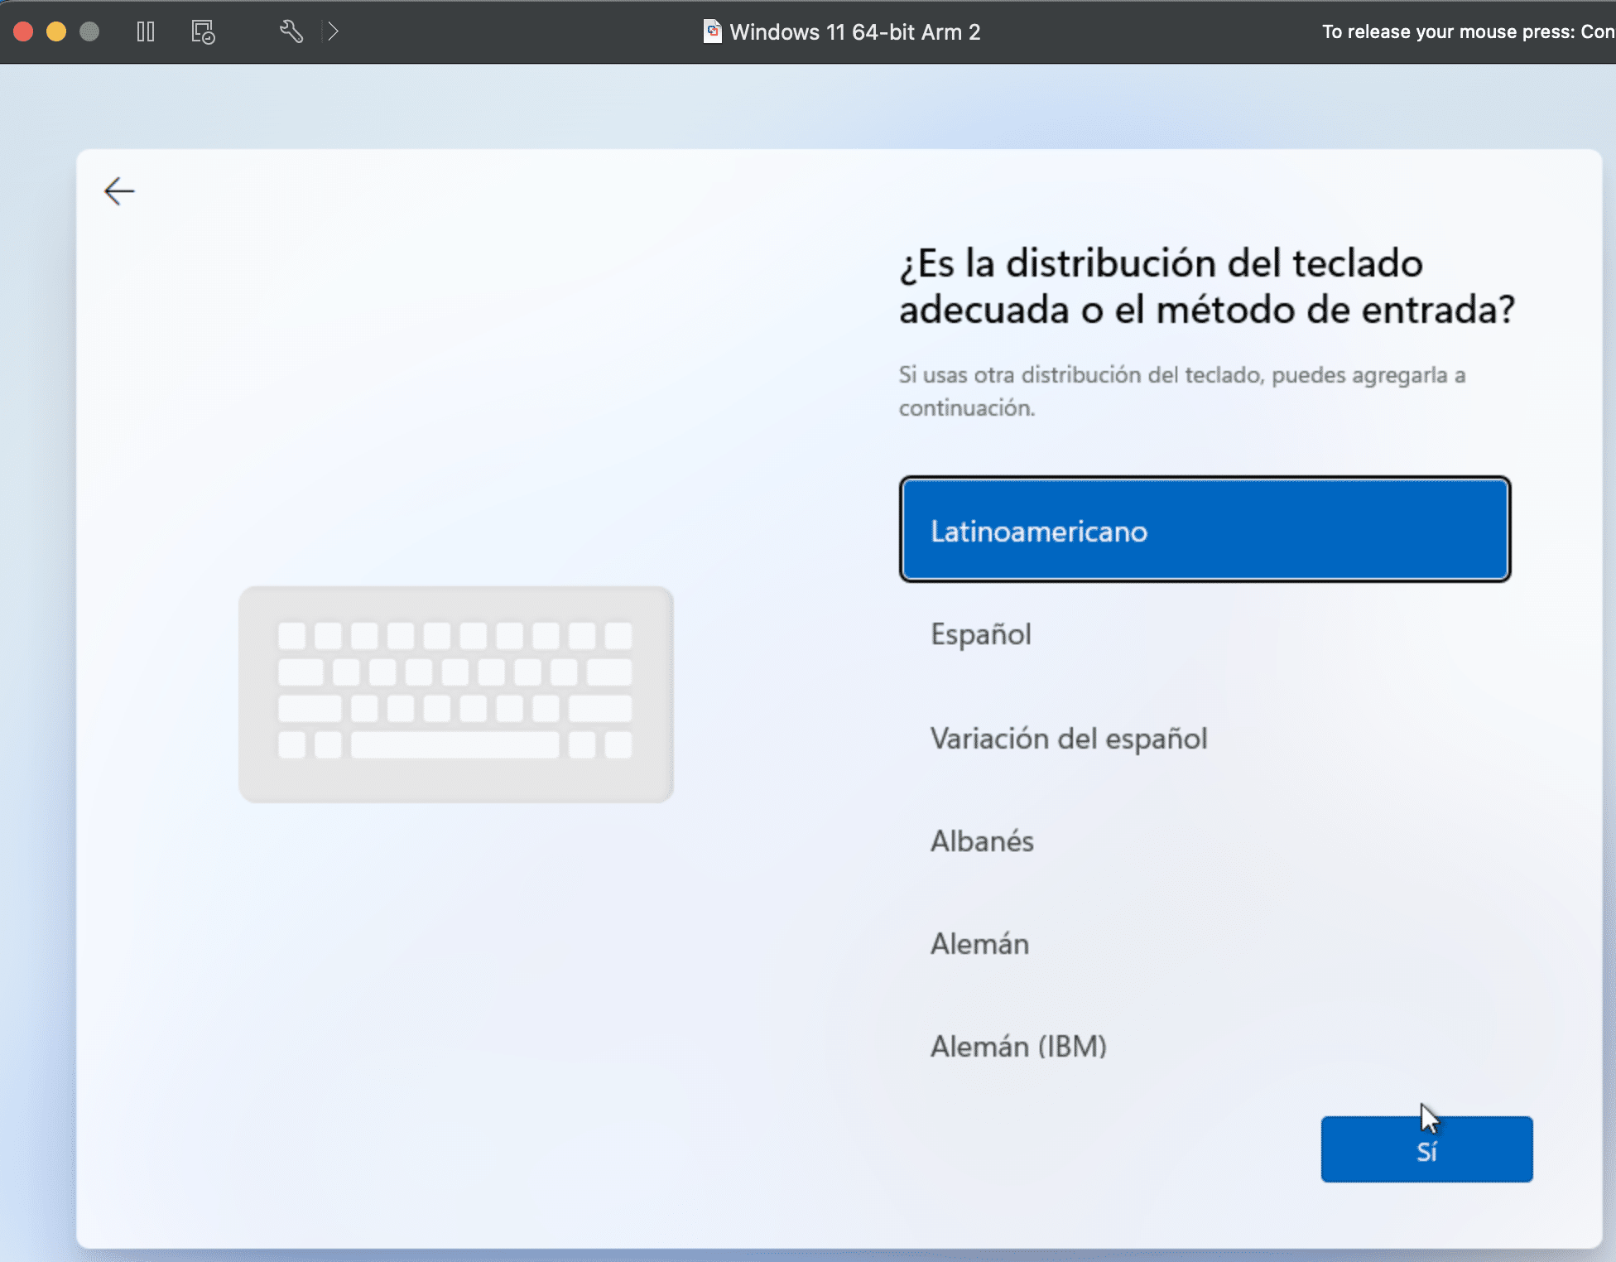Pick the Albanés keyboard layout
This screenshot has height=1262, width=1616.
tap(982, 841)
